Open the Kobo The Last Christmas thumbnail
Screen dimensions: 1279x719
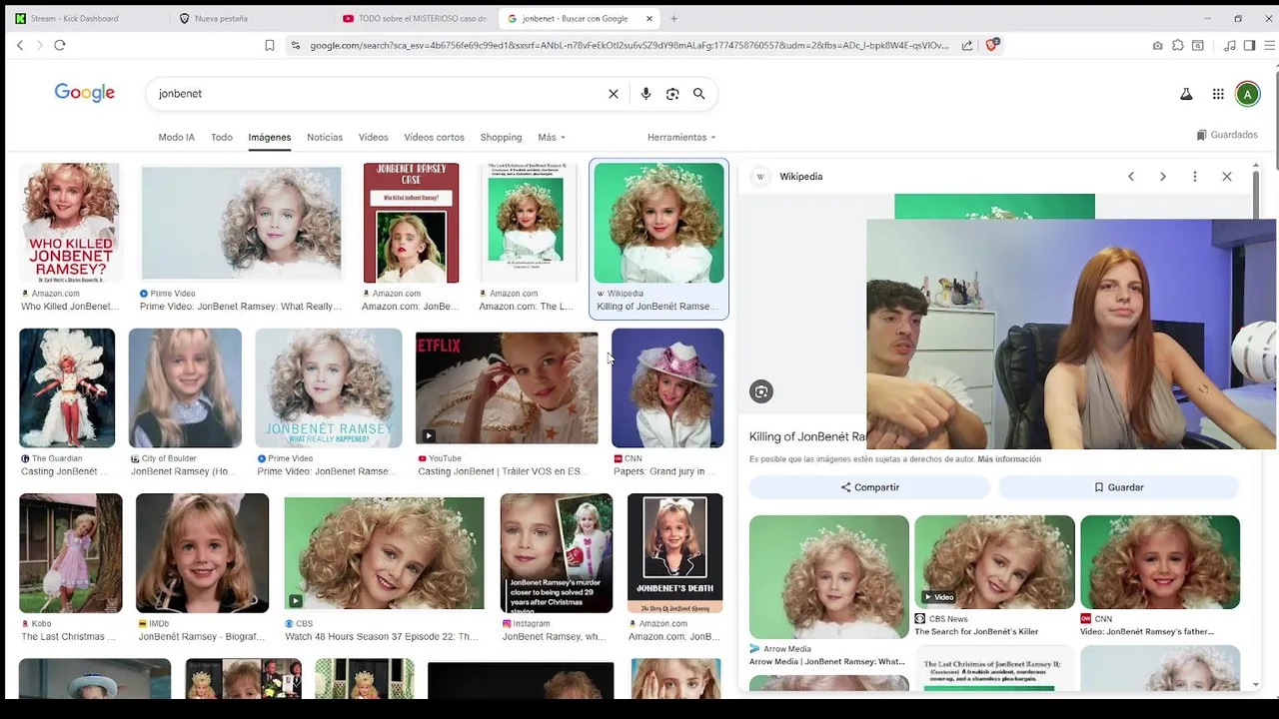71,552
